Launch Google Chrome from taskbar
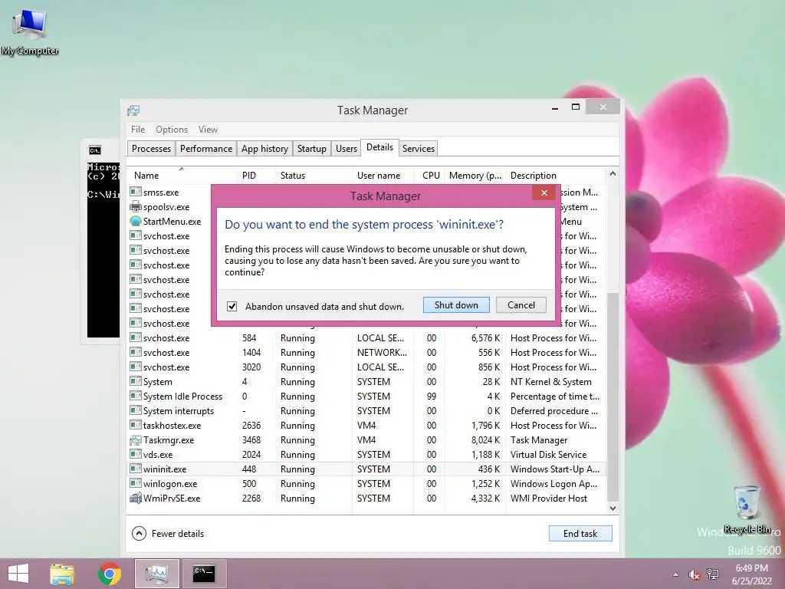785x589 pixels. [109, 574]
